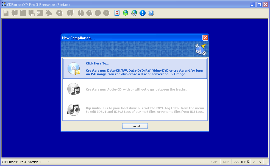Click the green globe download arrow icon
This screenshot has width=270, height=166.
[x=126, y=13]
